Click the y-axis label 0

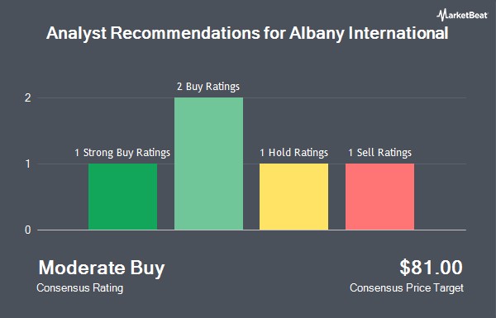click(28, 230)
